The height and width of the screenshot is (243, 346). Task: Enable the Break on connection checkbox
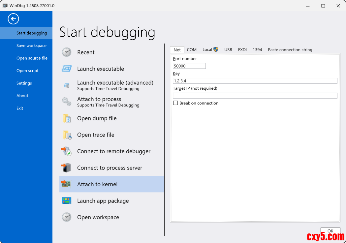point(175,103)
